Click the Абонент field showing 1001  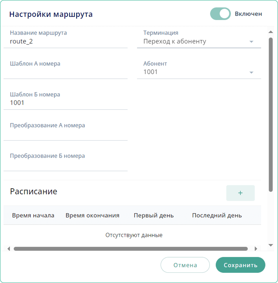pyautogui.click(x=192, y=72)
